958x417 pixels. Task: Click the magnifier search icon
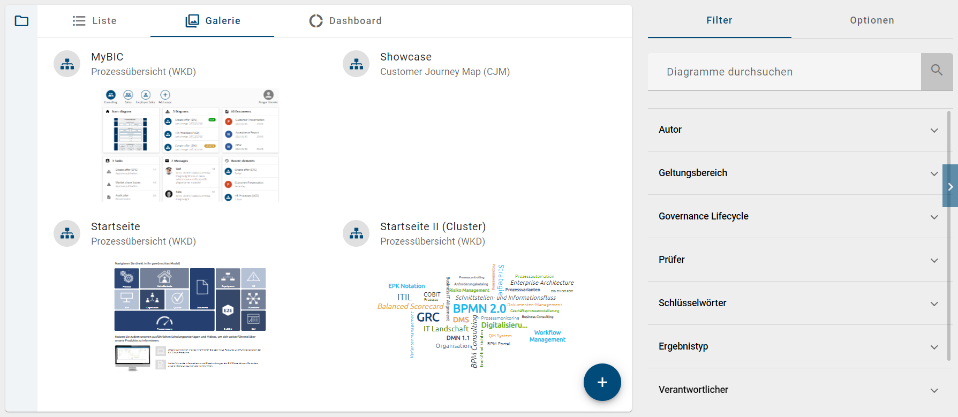(x=936, y=71)
